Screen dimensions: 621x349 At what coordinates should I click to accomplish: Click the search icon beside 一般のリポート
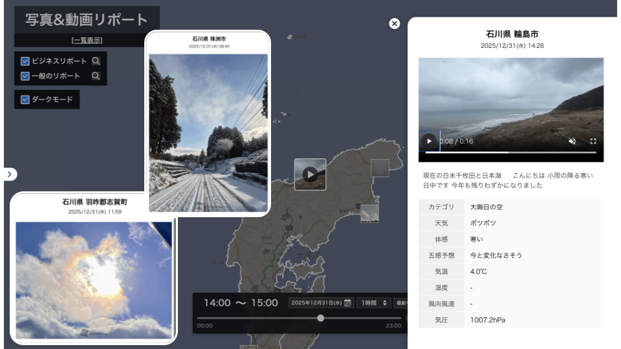(96, 76)
